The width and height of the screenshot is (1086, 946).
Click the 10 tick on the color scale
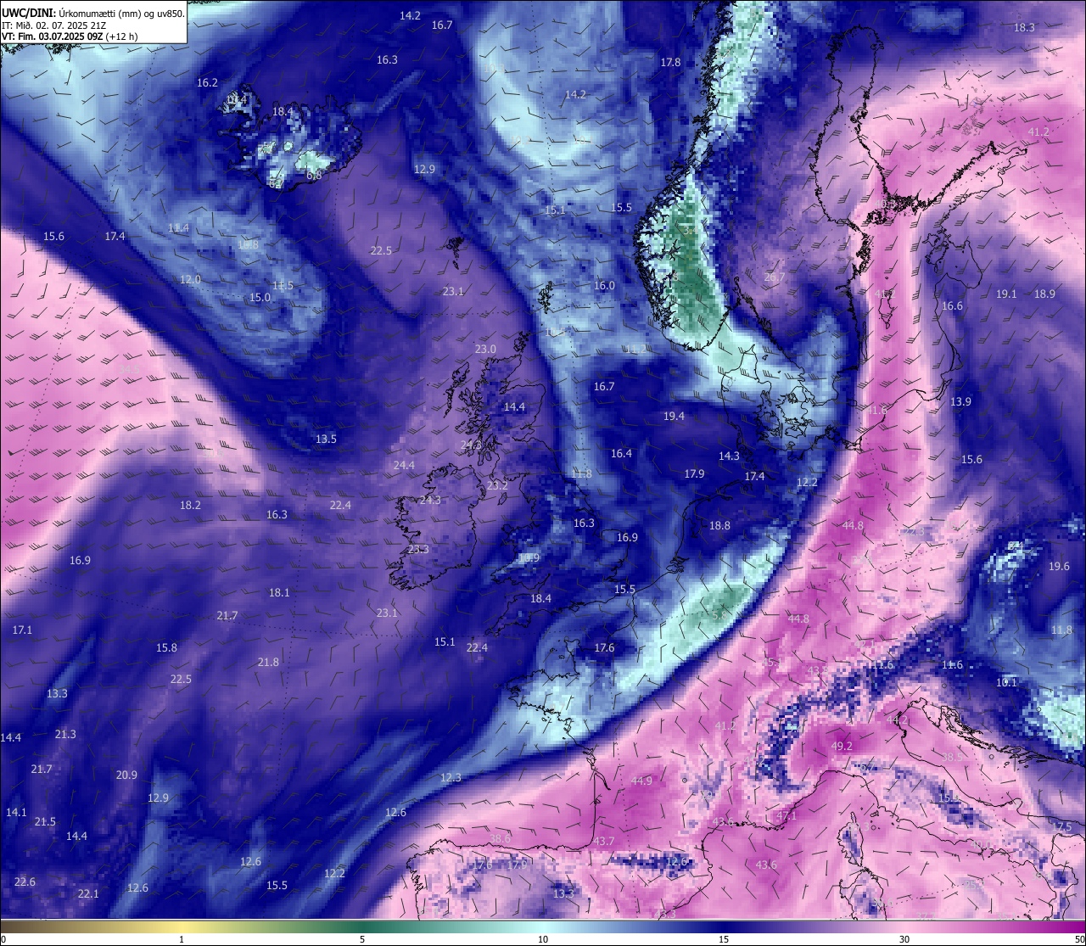tap(543, 939)
